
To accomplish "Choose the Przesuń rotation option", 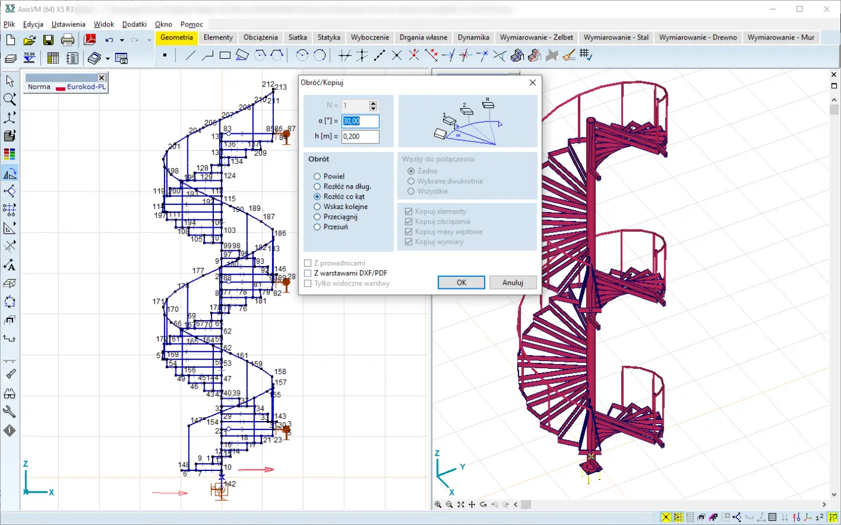I will [317, 227].
